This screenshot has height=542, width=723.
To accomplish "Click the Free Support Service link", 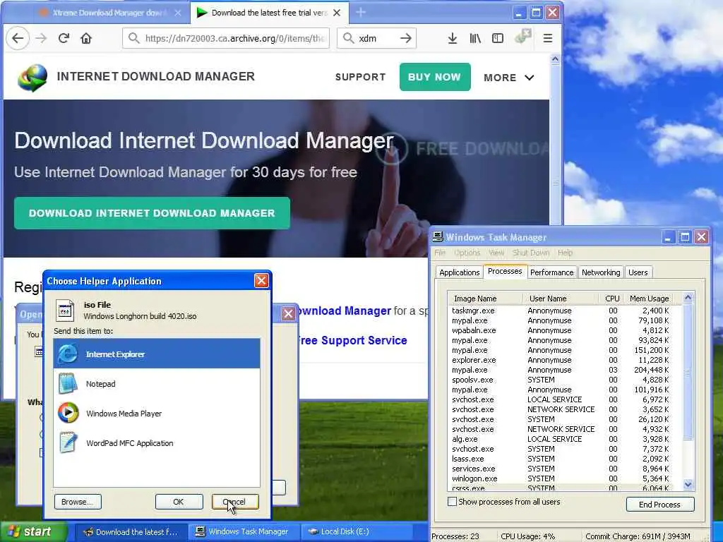I will tap(354, 340).
